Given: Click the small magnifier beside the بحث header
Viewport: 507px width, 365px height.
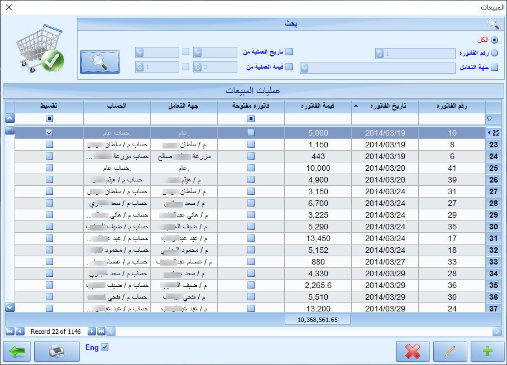Looking at the screenshot, I should click(x=492, y=23).
